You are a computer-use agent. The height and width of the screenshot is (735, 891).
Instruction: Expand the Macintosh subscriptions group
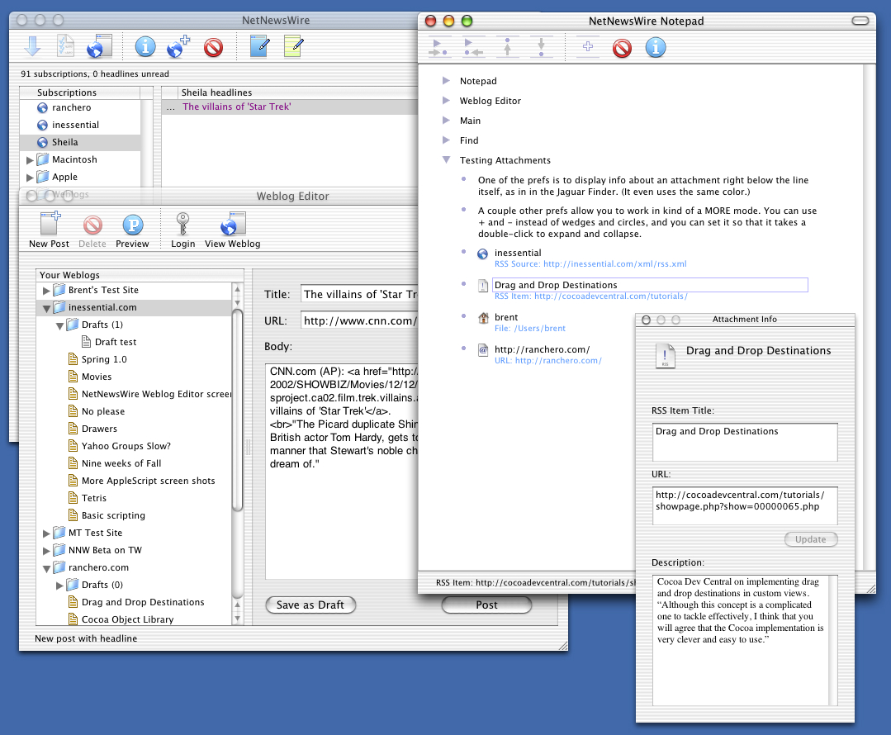31,160
